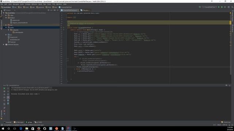Close the Files.java editor tab

[x=90, y=10]
